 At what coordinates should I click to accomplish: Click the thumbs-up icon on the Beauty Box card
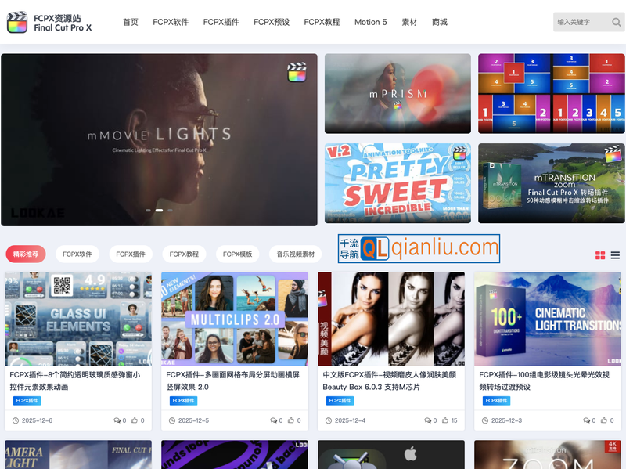pos(447,420)
